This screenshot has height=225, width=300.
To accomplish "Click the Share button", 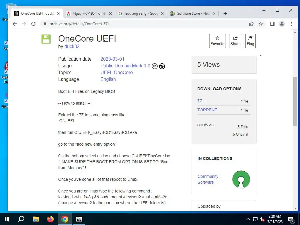I will [235, 41].
